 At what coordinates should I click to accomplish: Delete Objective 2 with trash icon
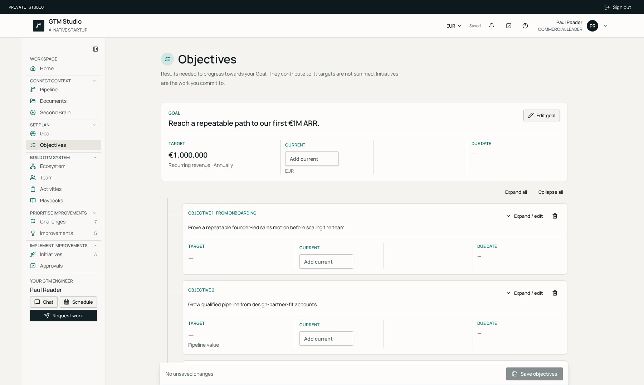[555, 293]
